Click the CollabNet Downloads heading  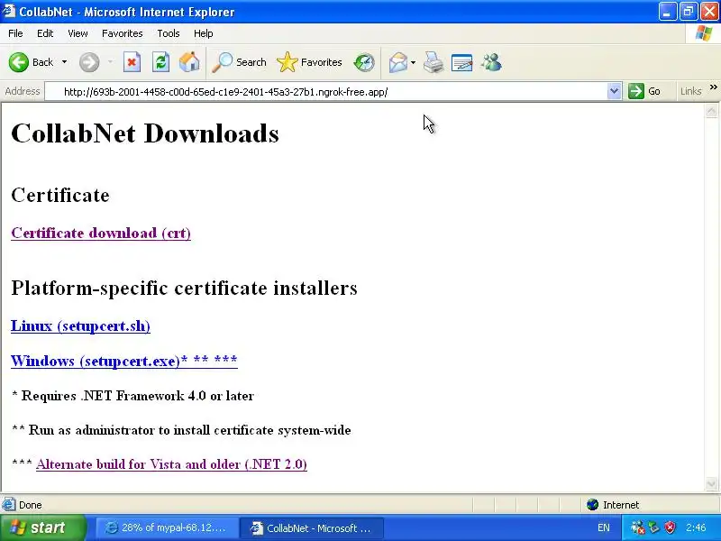pos(145,133)
